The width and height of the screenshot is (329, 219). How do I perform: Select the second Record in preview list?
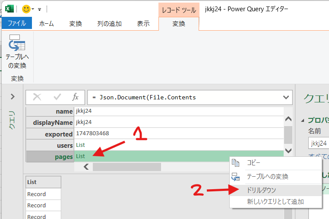[x=44, y=205]
